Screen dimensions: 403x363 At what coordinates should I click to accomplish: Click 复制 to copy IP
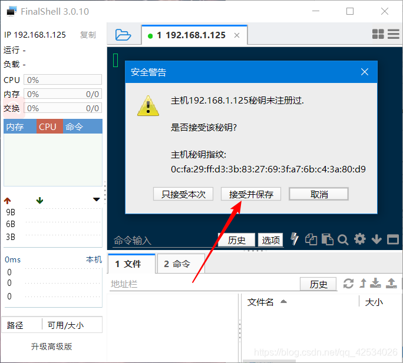click(88, 35)
